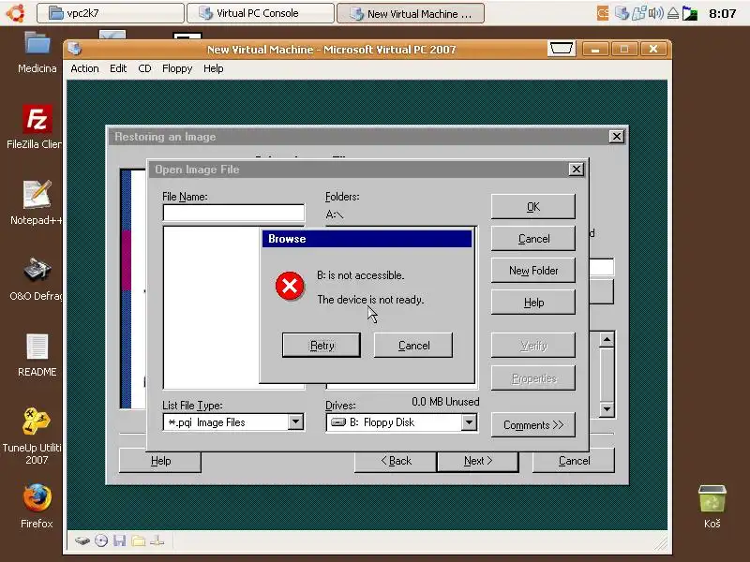Click the Virtual PC tray icon
The image size is (750, 562).
[x=622, y=13]
